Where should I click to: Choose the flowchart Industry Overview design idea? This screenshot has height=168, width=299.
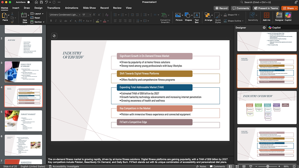[x=267, y=107]
